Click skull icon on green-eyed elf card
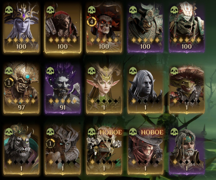 point(92,71)
